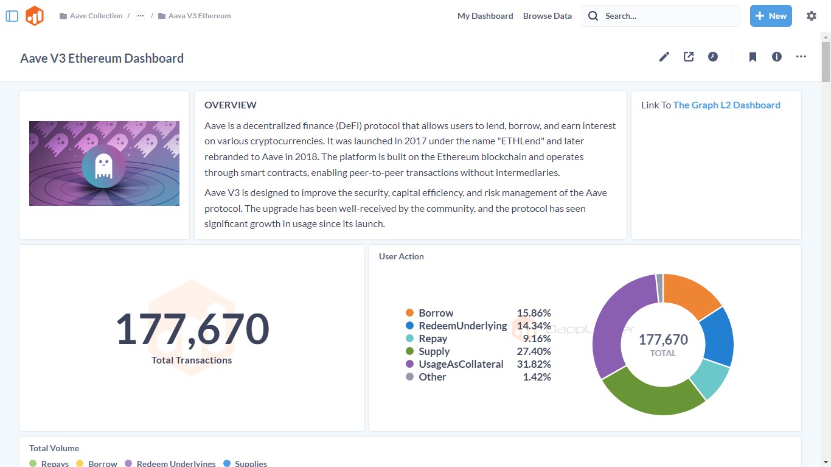The image size is (831, 467).
Task: Open the dashboard more options menu
Action: tap(801, 57)
